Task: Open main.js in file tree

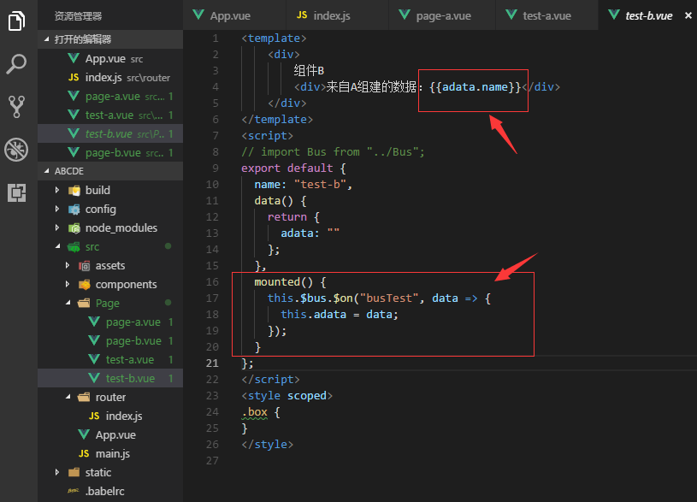Action: point(110,453)
